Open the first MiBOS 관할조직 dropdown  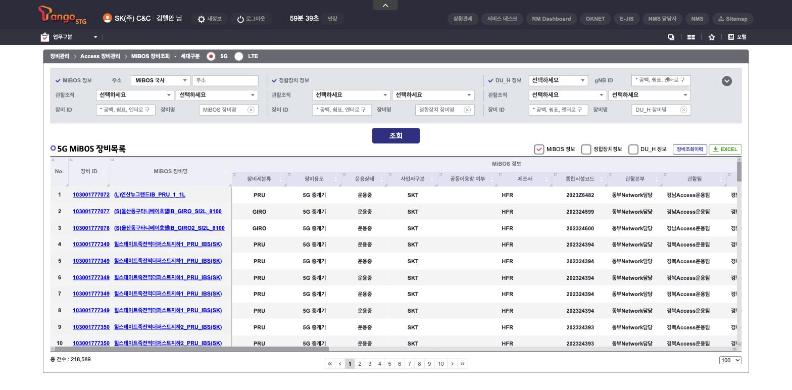click(x=135, y=95)
